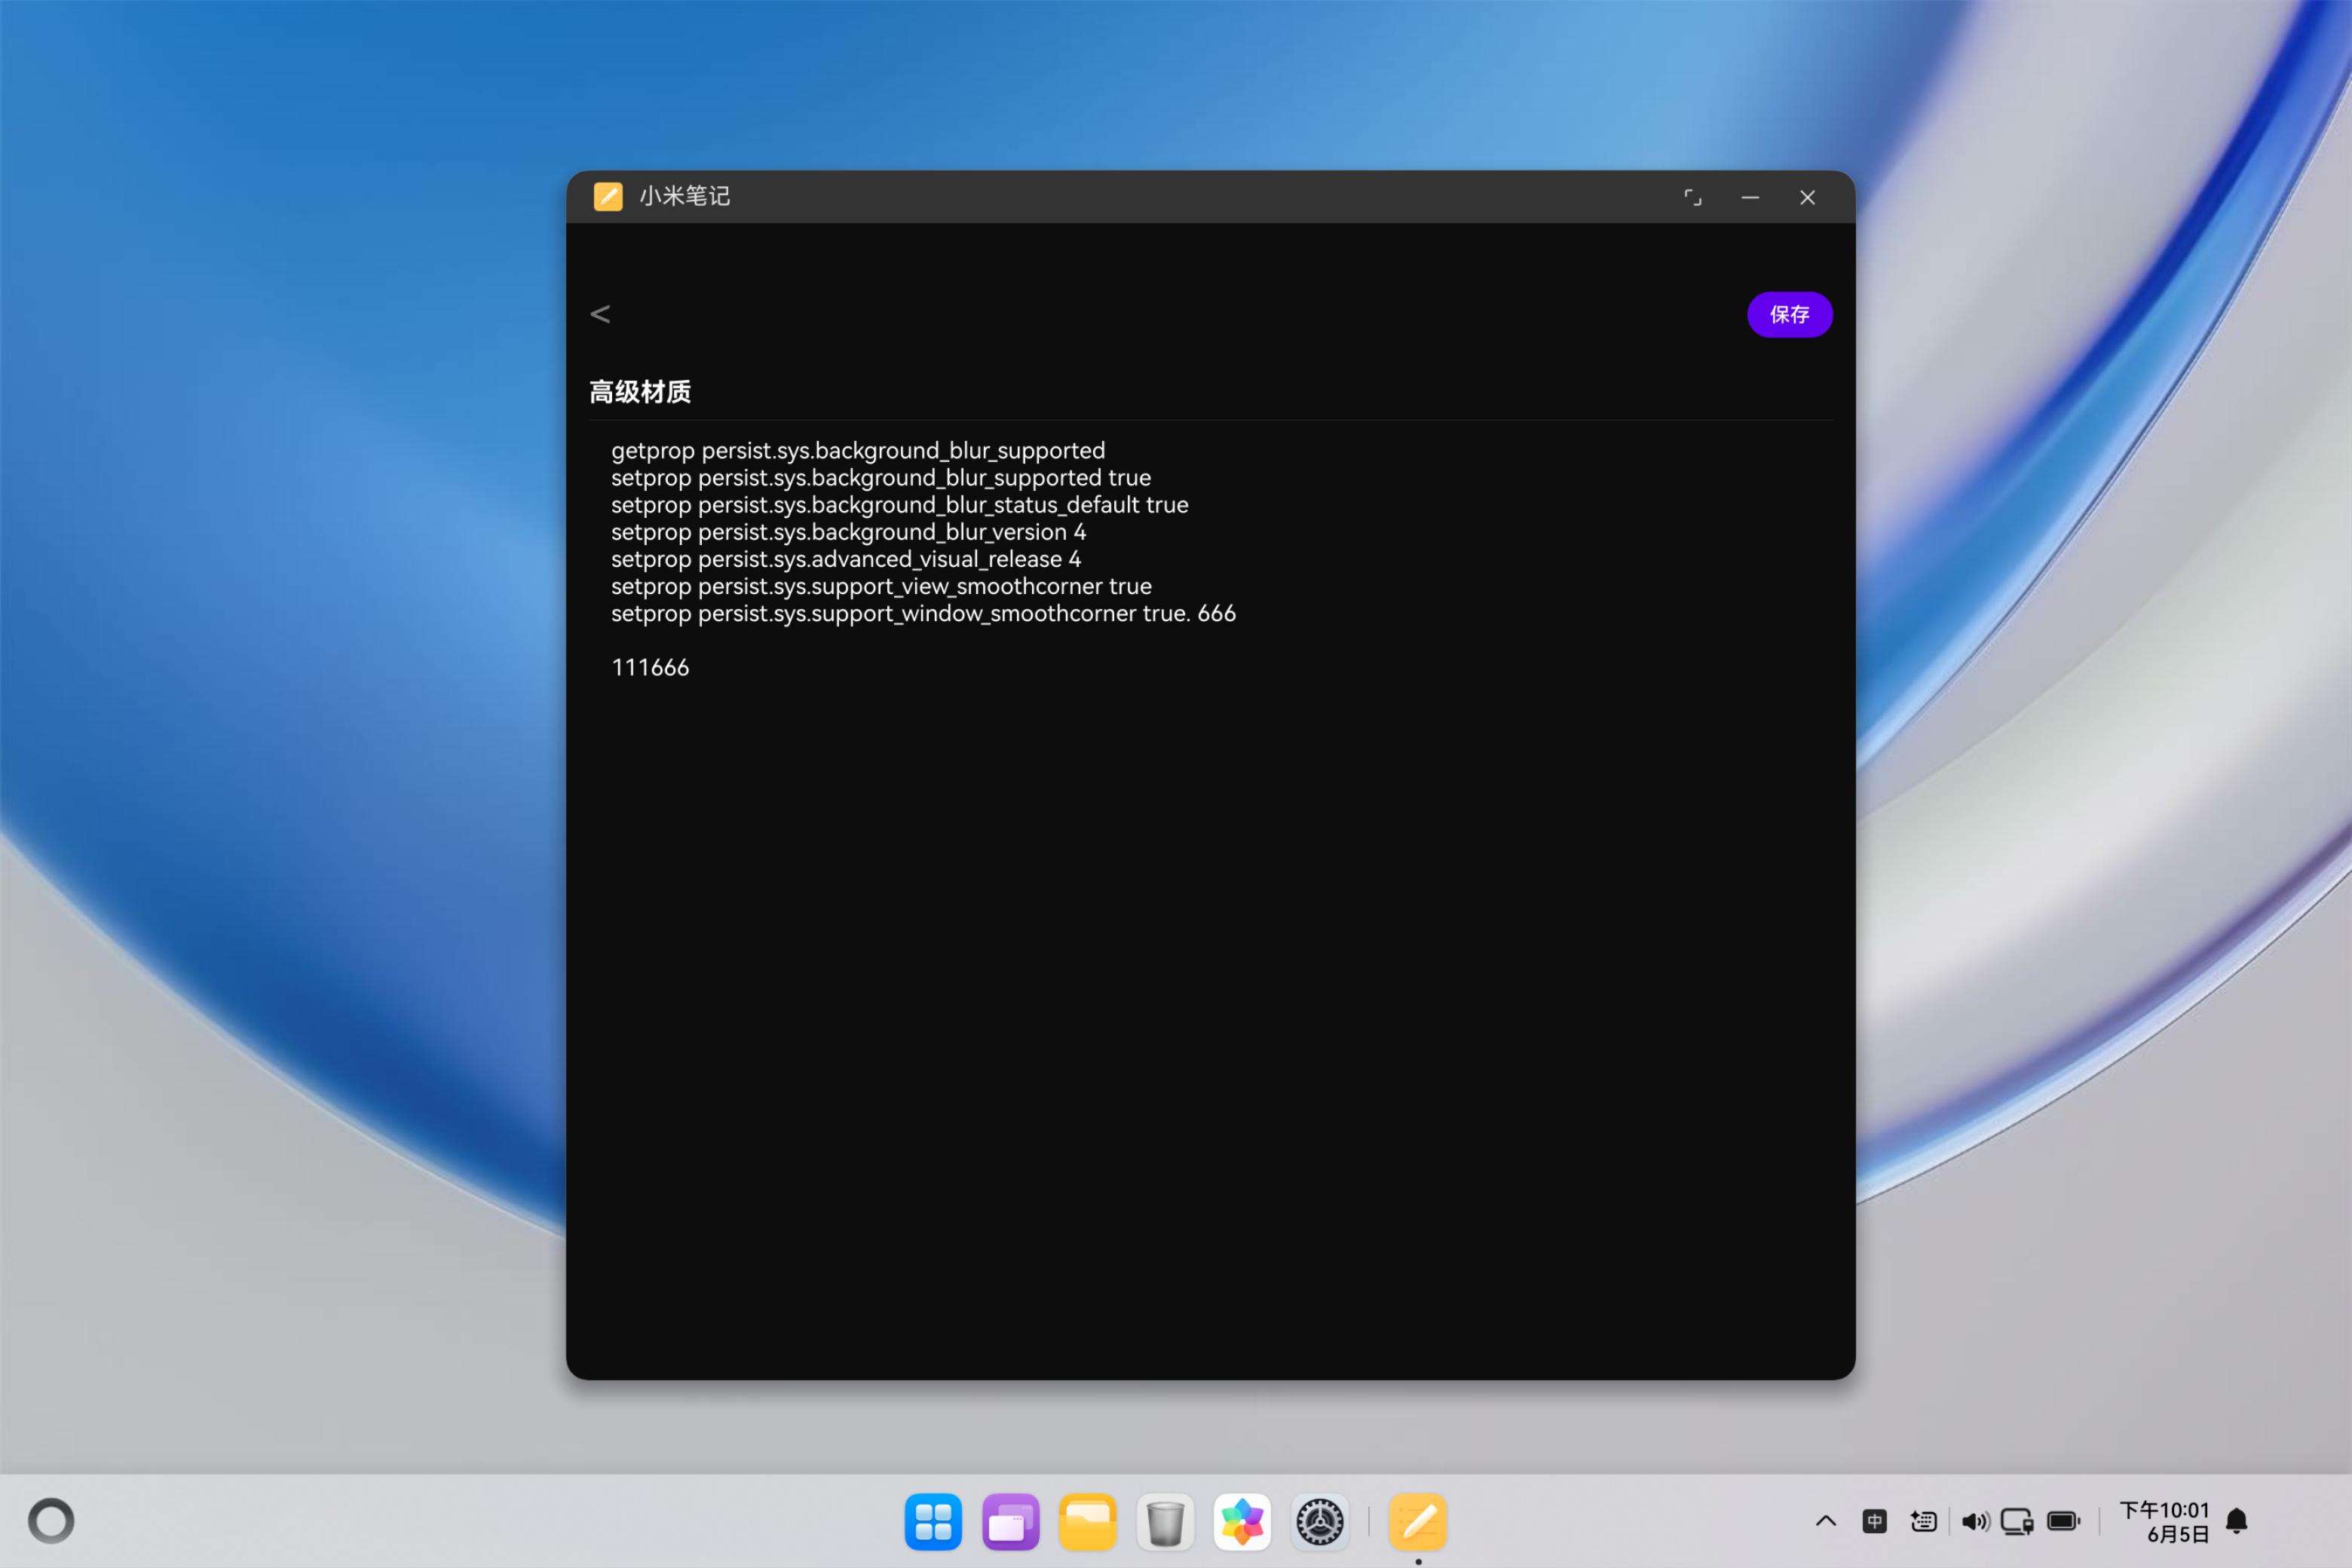Switch input method with the 中 icon
The width and height of the screenshot is (2352, 1568).
(1875, 1521)
